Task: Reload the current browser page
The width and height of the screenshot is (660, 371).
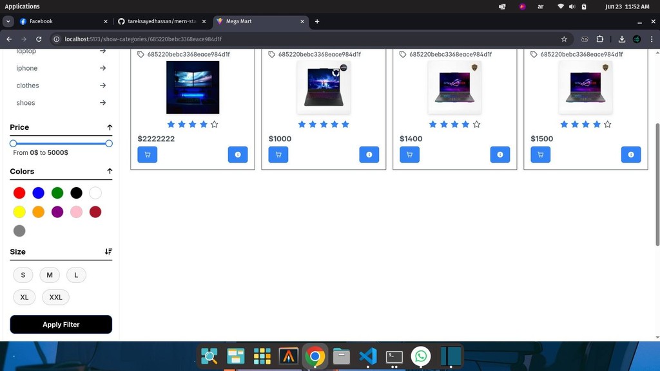Action: pos(39,39)
